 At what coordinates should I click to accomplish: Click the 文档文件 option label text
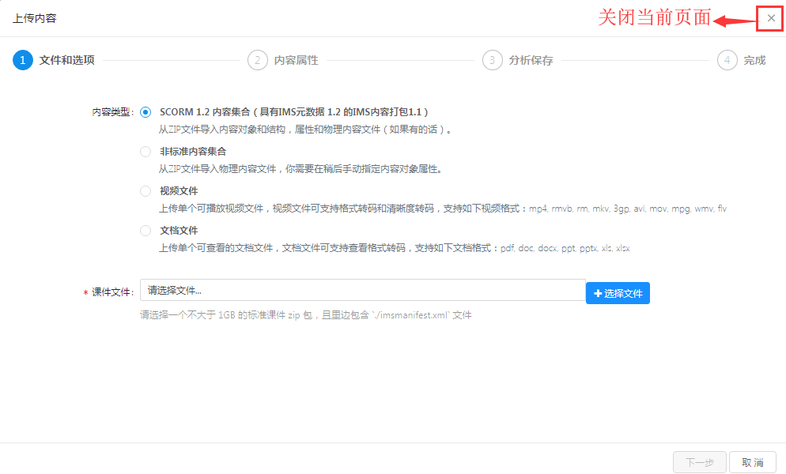pos(179,231)
